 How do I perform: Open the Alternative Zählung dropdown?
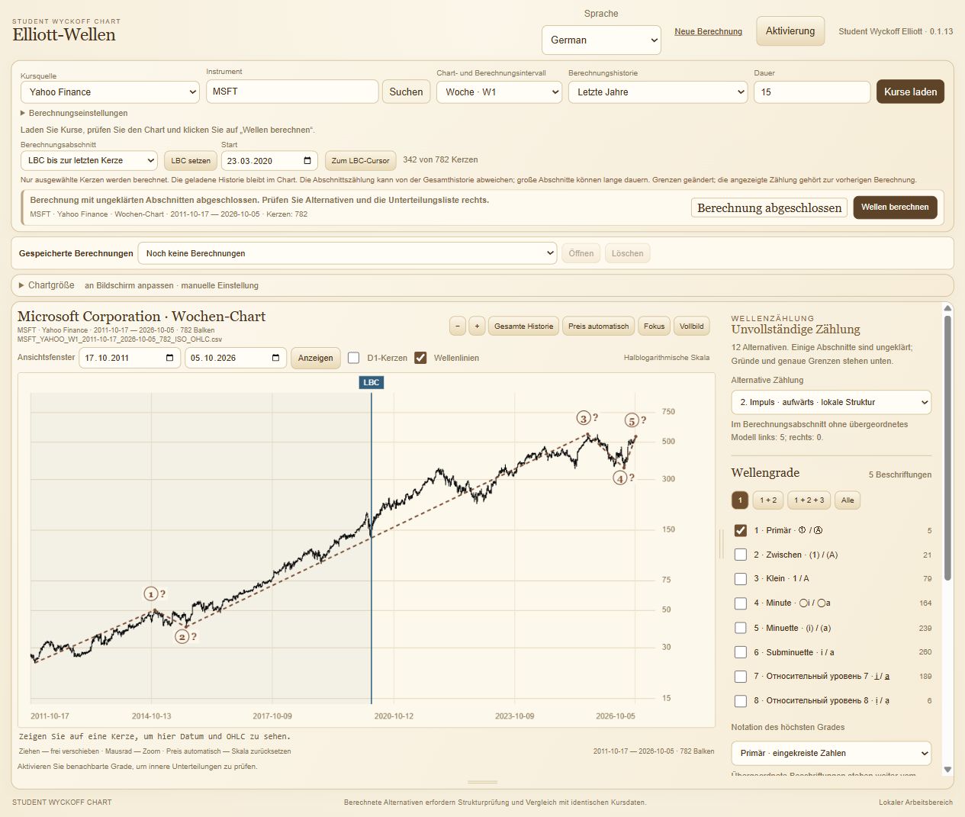(831, 402)
